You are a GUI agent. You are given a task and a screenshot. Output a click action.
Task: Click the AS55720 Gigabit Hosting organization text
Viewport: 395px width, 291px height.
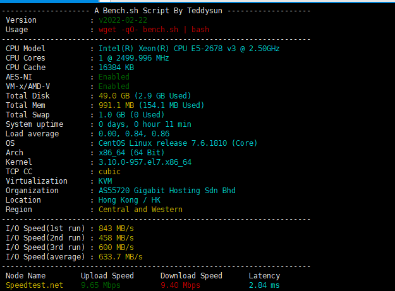167,191
